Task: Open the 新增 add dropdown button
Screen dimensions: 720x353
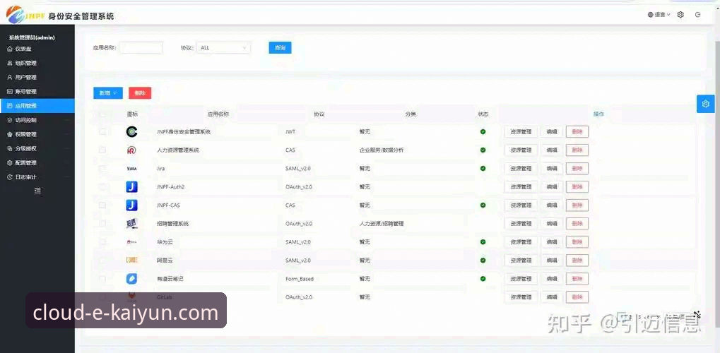Action: tap(108, 93)
